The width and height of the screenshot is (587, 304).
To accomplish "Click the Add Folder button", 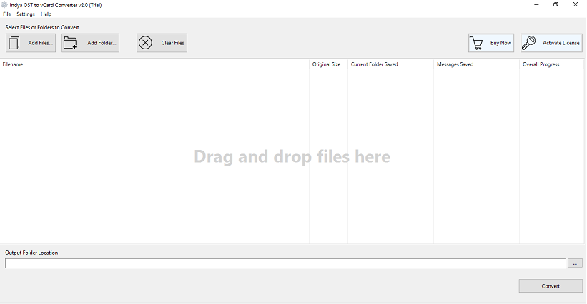I will [90, 43].
